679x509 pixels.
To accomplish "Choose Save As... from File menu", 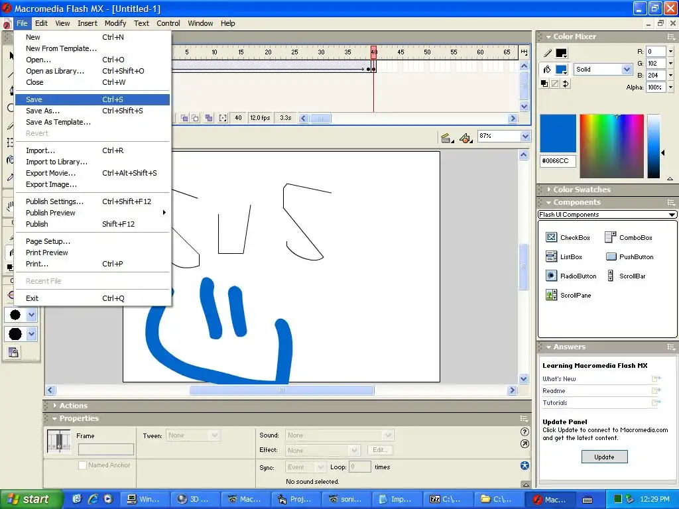I will coord(92,111).
